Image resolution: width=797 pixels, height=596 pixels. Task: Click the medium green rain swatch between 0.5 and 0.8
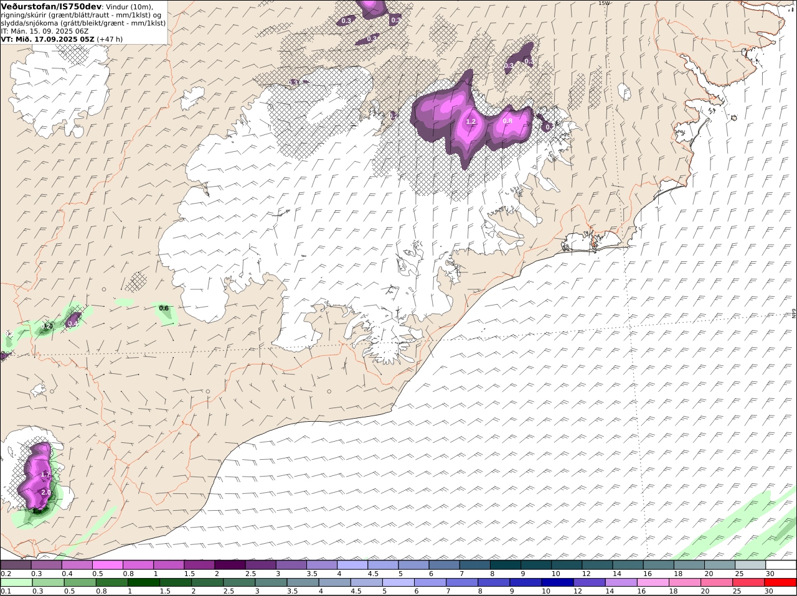[80, 582]
